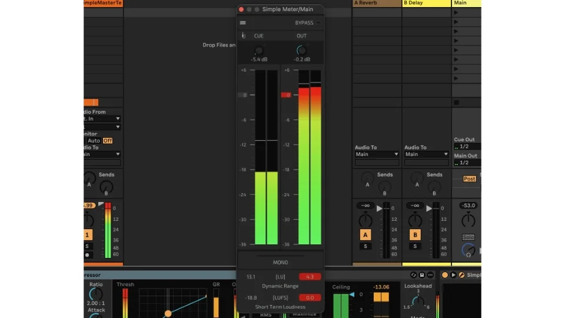Viewport: 565px width, 318px height.
Task: Solo the B Delay return track
Action: tap(415, 246)
